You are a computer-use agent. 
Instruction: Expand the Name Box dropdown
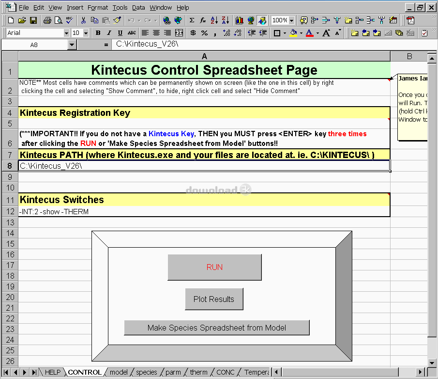point(72,45)
